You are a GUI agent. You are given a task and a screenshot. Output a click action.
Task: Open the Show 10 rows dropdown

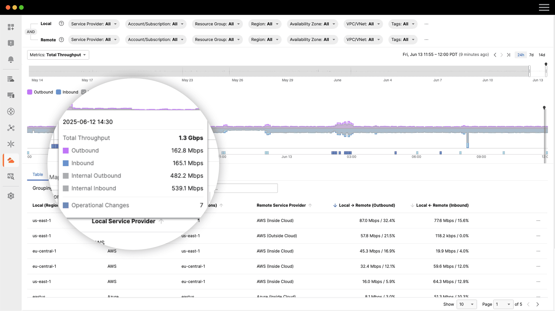(x=467, y=304)
